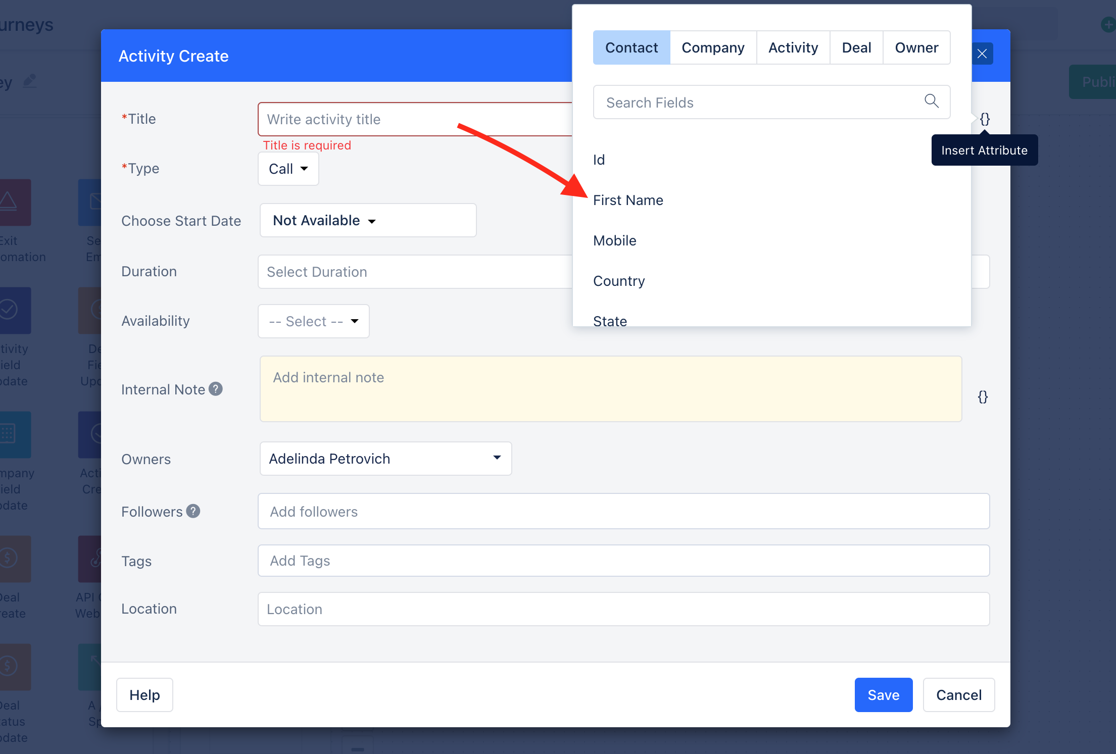The height and width of the screenshot is (754, 1116).
Task: Show help tooltip for Internal Note
Action: tap(216, 389)
